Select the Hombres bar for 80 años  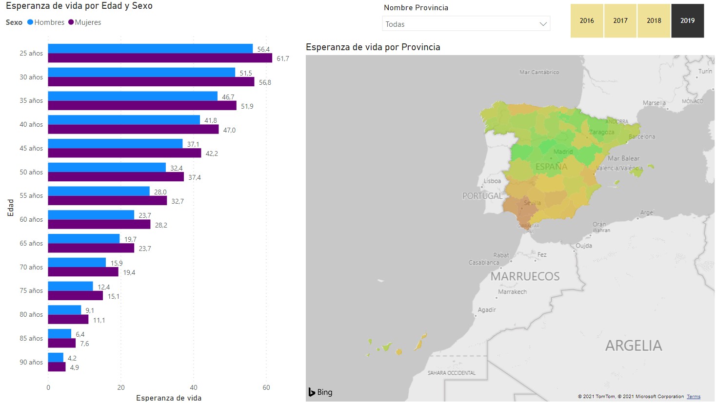64,310
